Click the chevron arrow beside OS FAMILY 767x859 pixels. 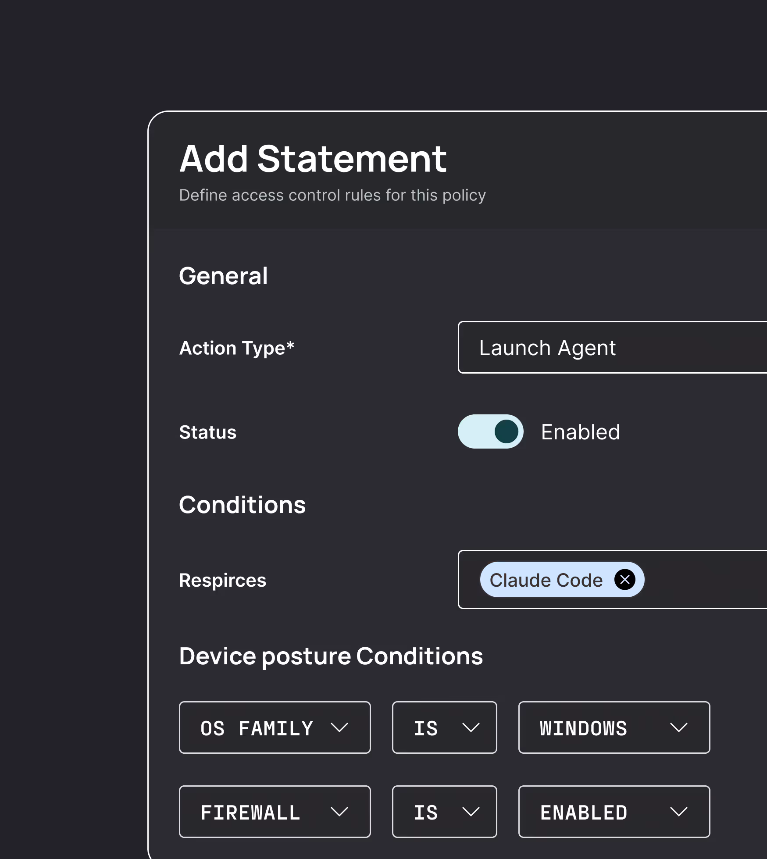coord(339,728)
